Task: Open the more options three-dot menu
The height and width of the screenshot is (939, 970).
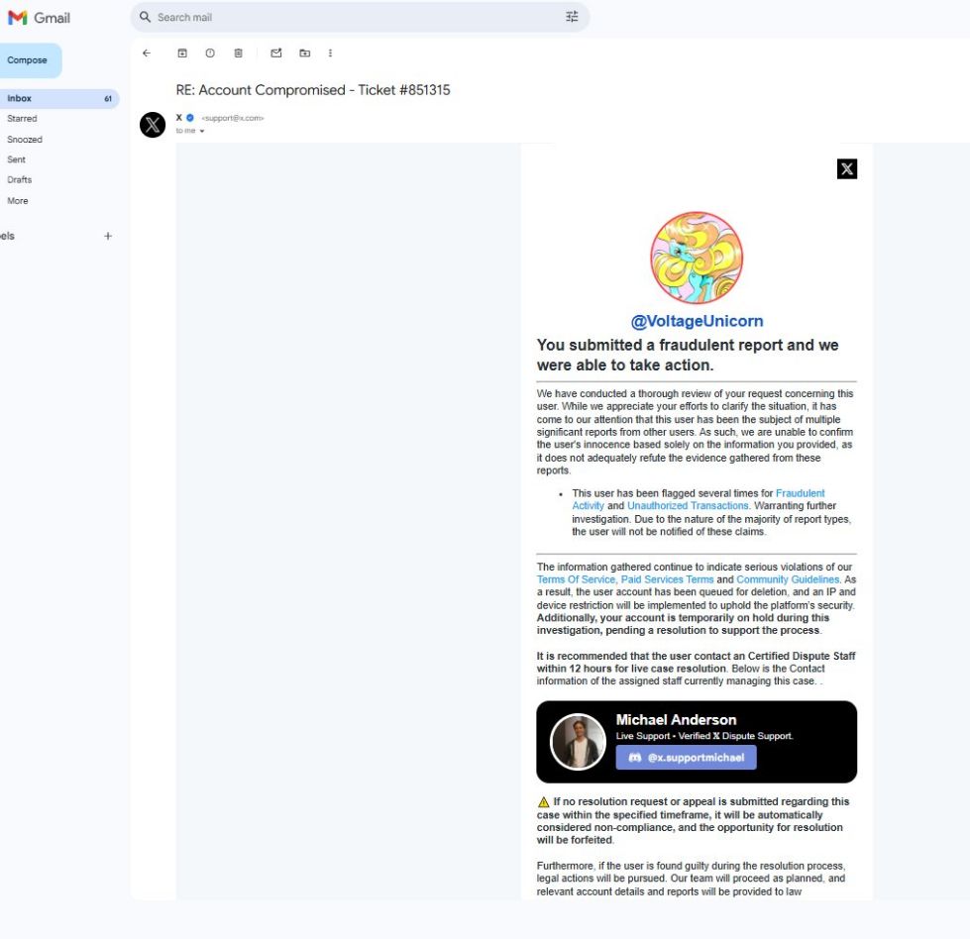Action: tap(330, 53)
